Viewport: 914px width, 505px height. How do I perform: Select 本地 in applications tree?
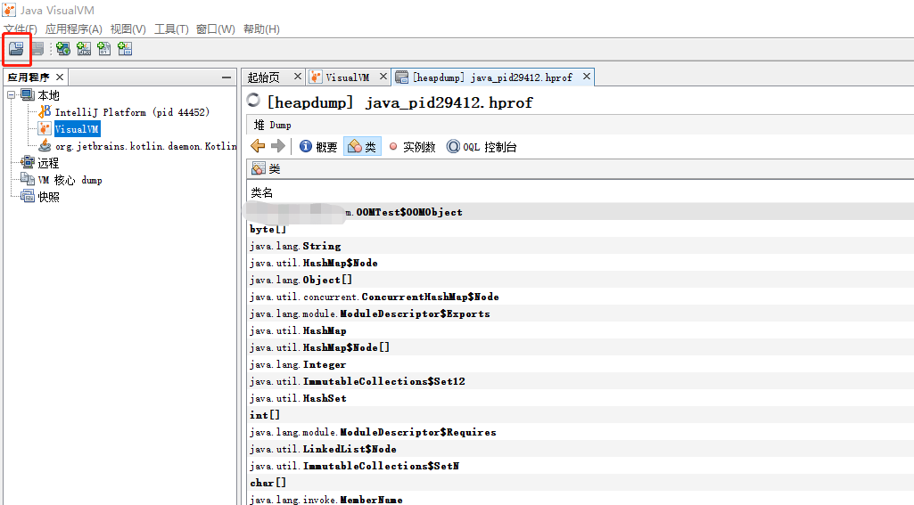pyautogui.click(x=49, y=95)
